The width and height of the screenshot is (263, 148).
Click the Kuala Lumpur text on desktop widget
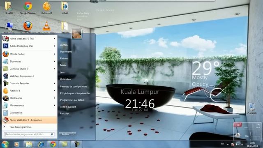pyautogui.click(x=140, y=92)
